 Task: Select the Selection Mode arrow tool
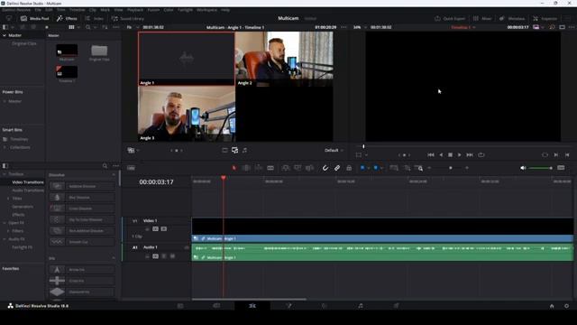[234, 168]
